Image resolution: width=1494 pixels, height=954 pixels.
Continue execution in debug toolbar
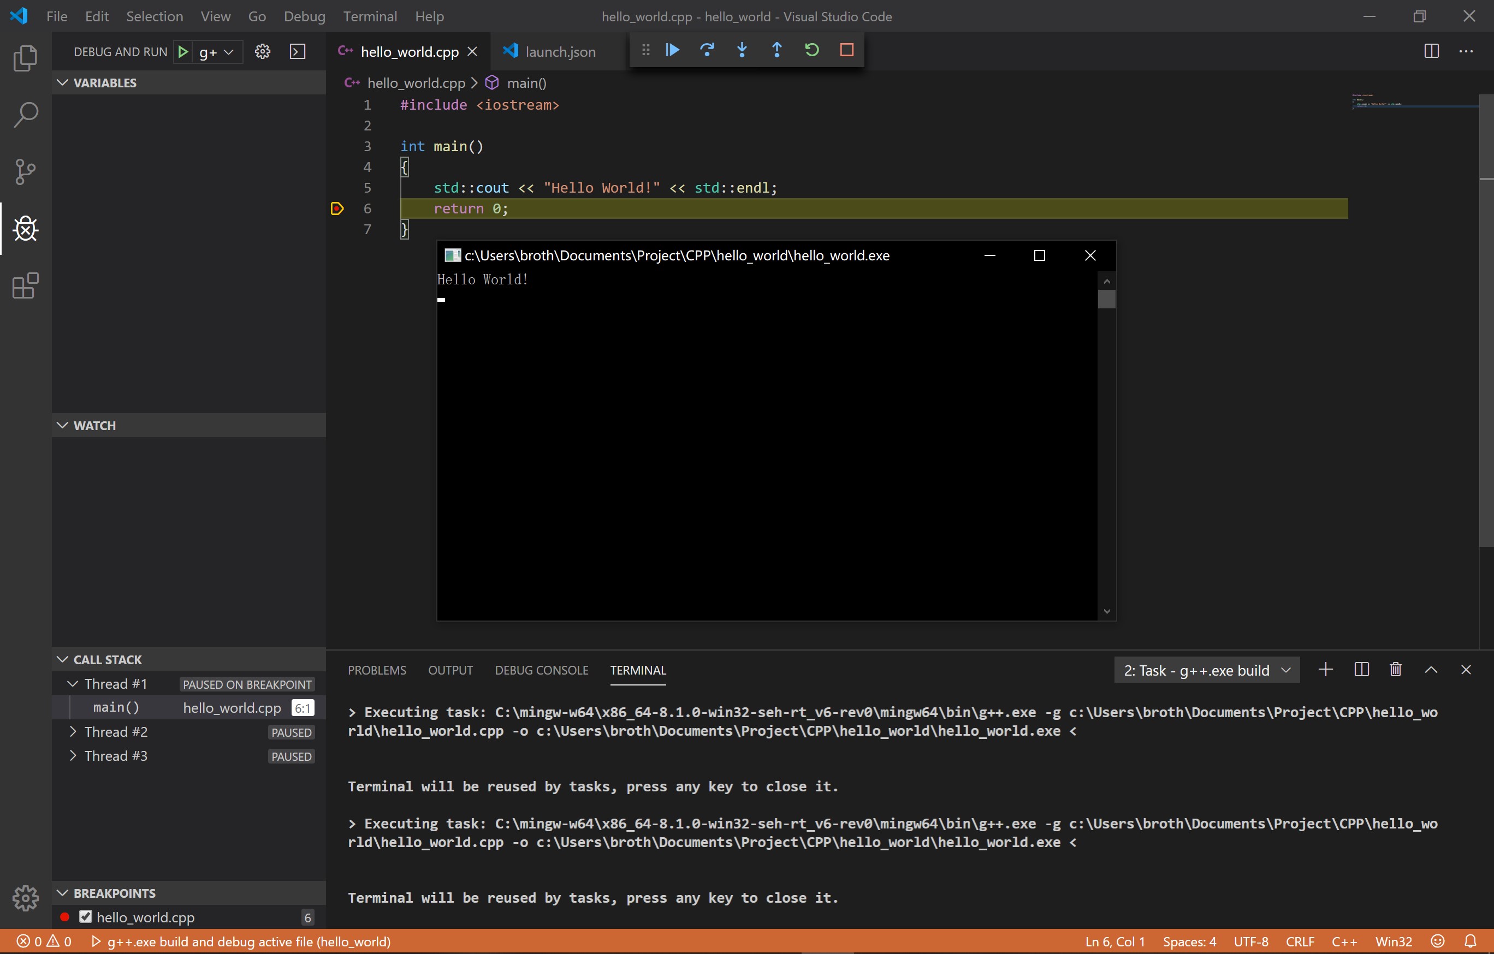[x=673, y=50]
